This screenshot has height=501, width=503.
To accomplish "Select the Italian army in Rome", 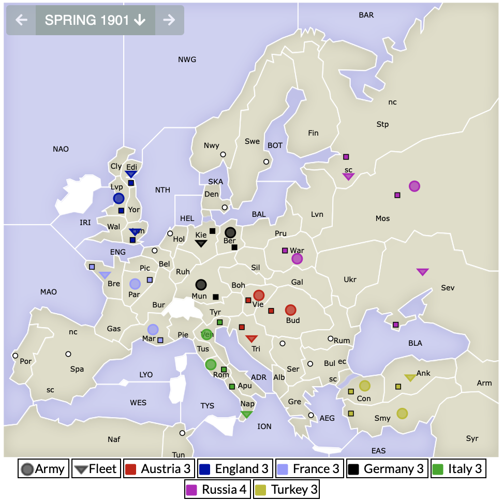I will click(211, 365).
